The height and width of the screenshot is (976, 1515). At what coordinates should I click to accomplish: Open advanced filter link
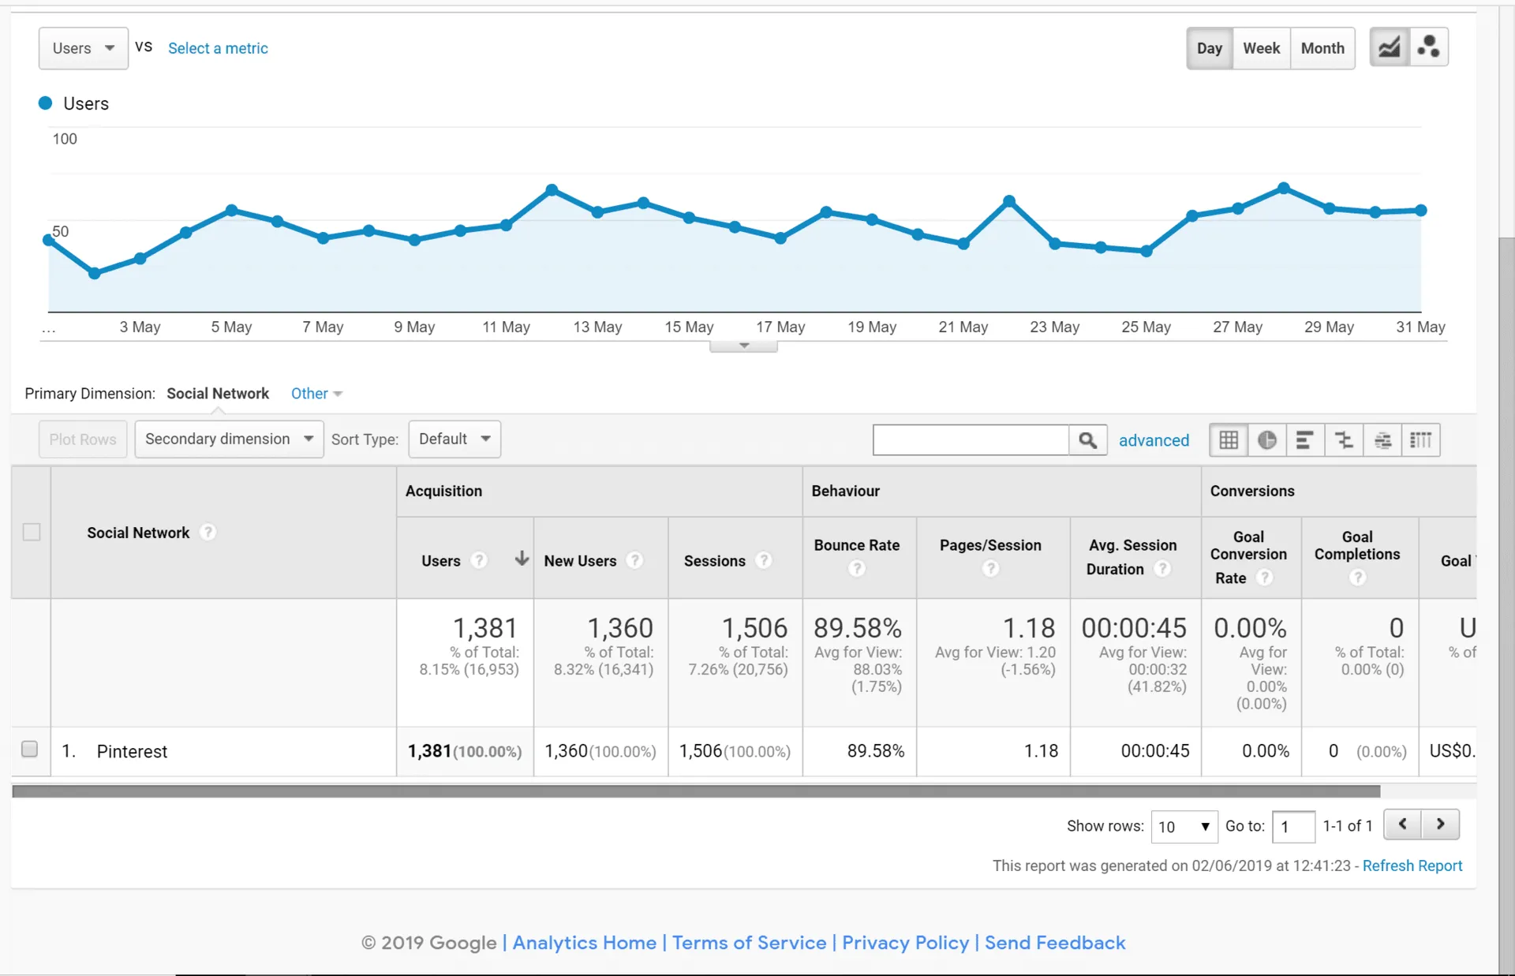[x=1154, y=440]
